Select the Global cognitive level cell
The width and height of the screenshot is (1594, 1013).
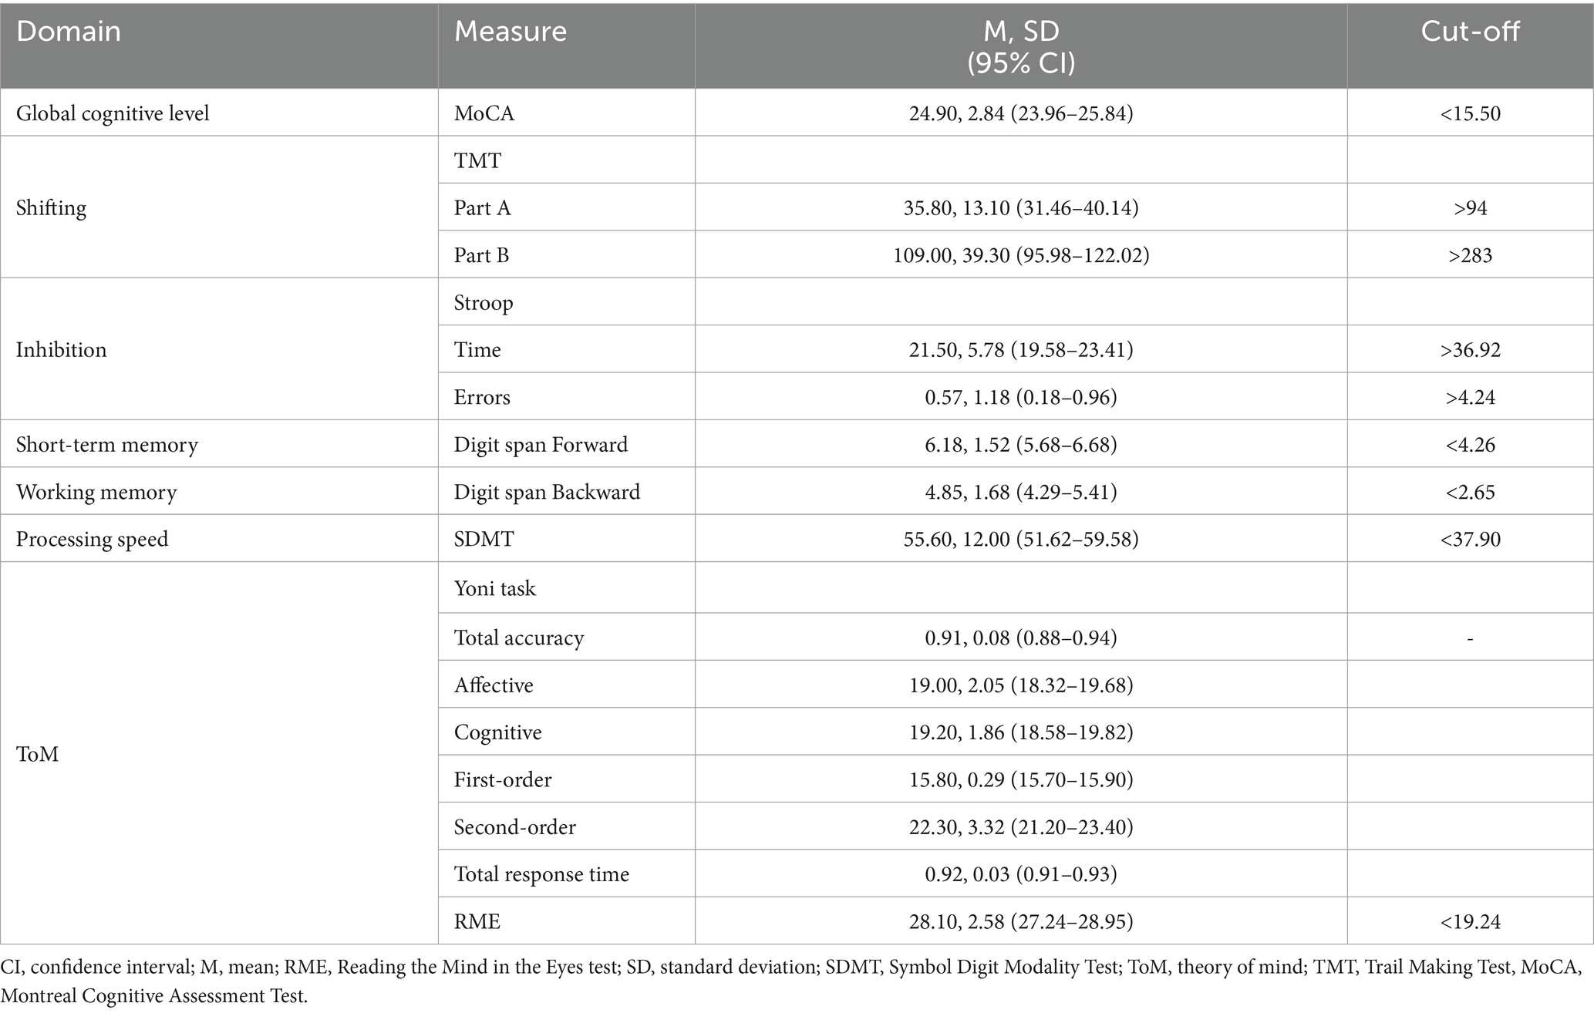[x=113, y=113]
